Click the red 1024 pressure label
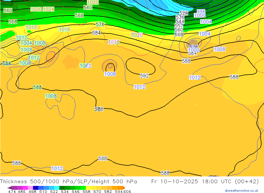This screenshot has height=193, width=264. 49,9
